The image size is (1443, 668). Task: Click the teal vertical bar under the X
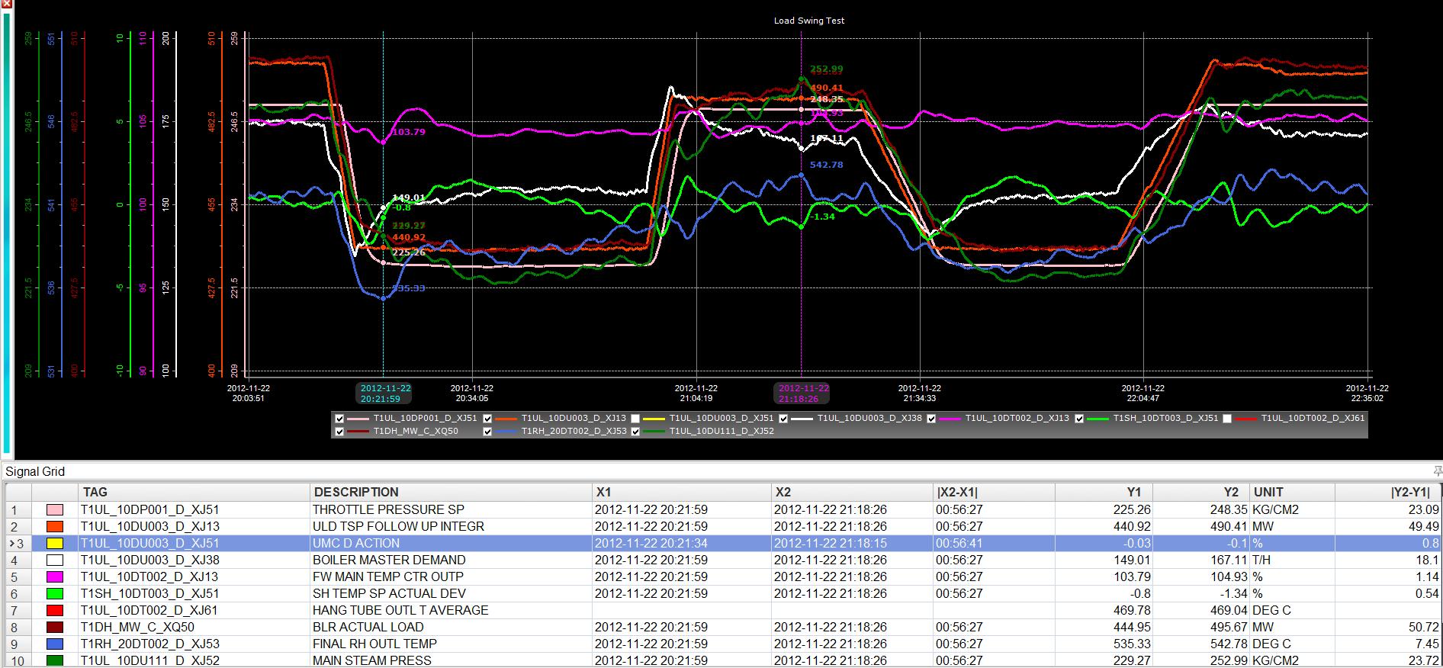[7, 233]
